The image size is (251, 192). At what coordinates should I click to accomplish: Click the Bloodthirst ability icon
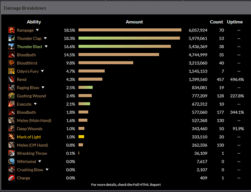(x=12, y=63)
